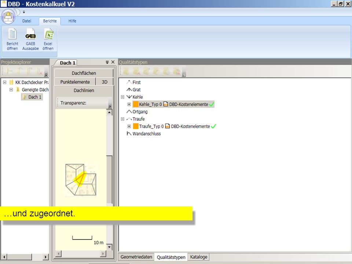The width and height of the screenshot is (352, 264).
Task: Collapse the KK Dachdecker project node
Action: point(4,82)
